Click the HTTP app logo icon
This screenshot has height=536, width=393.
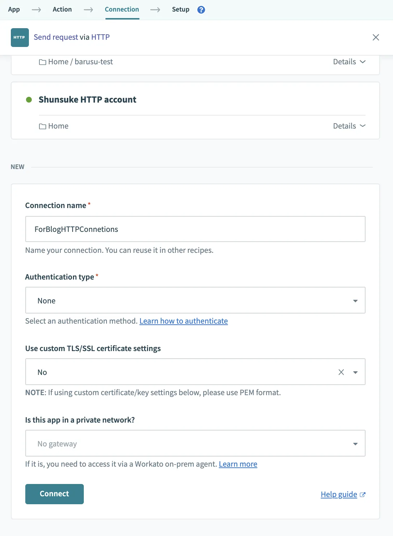click(20, 38)
